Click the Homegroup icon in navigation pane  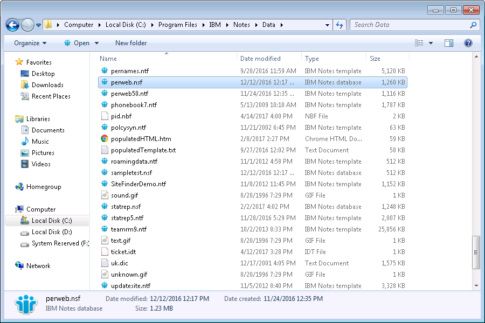pos(20,187)
